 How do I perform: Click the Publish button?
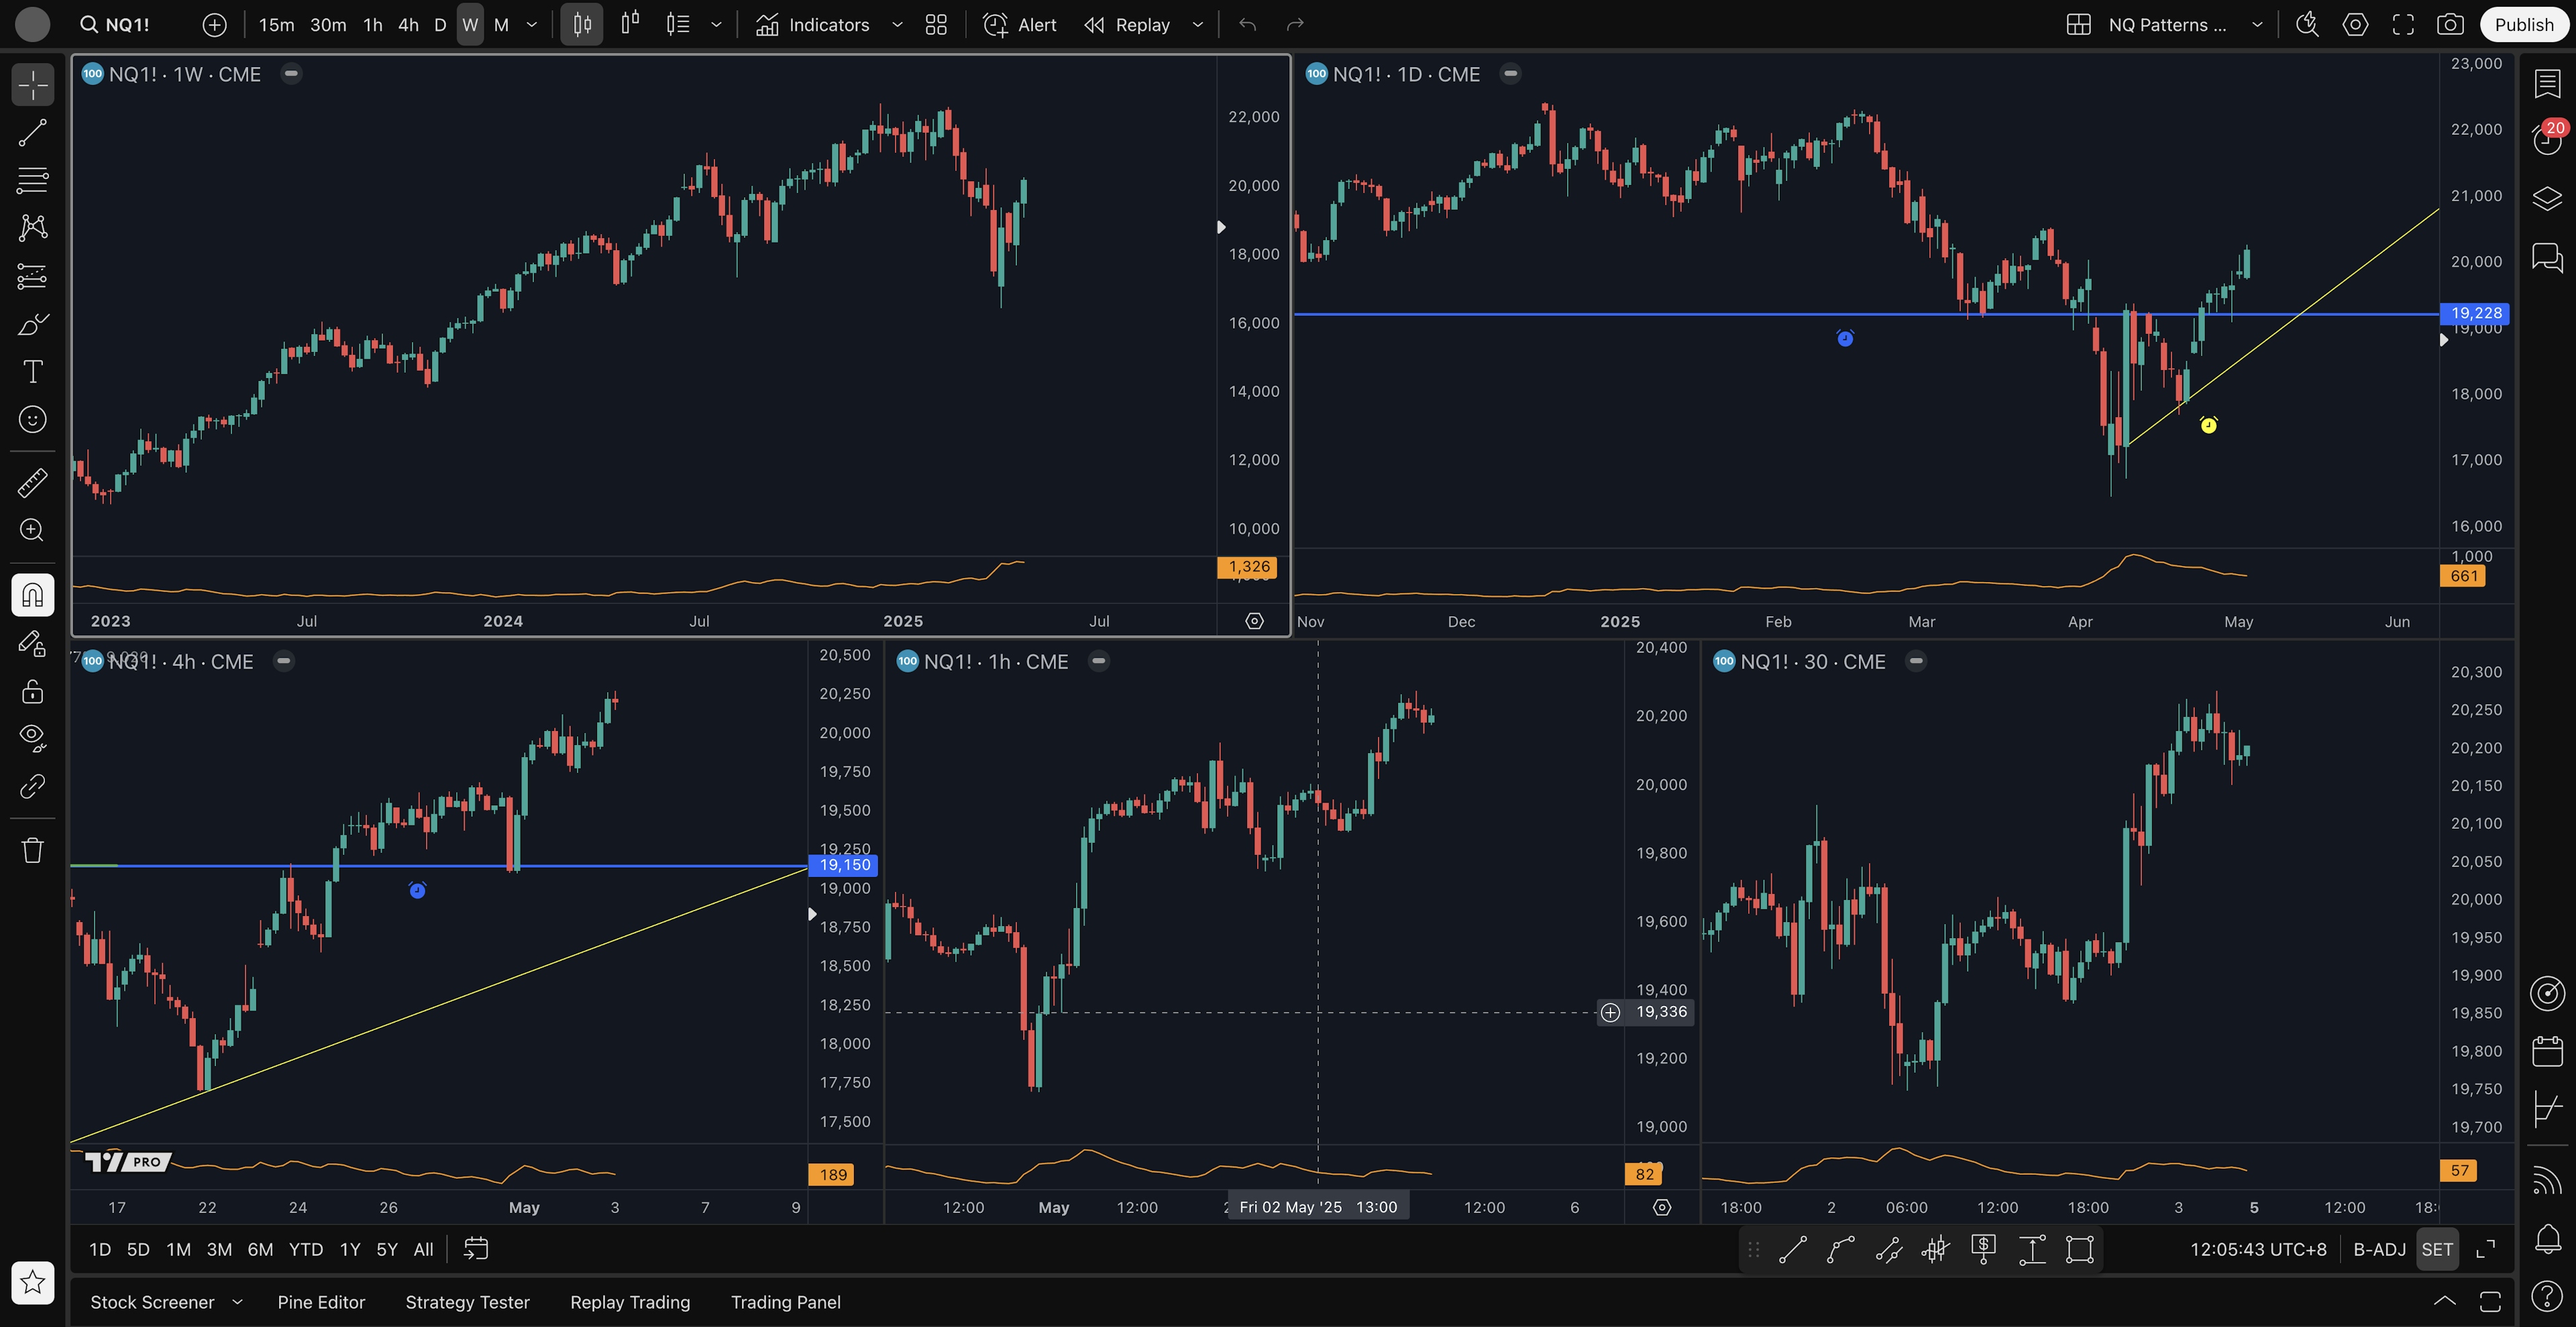[2523, 25]
